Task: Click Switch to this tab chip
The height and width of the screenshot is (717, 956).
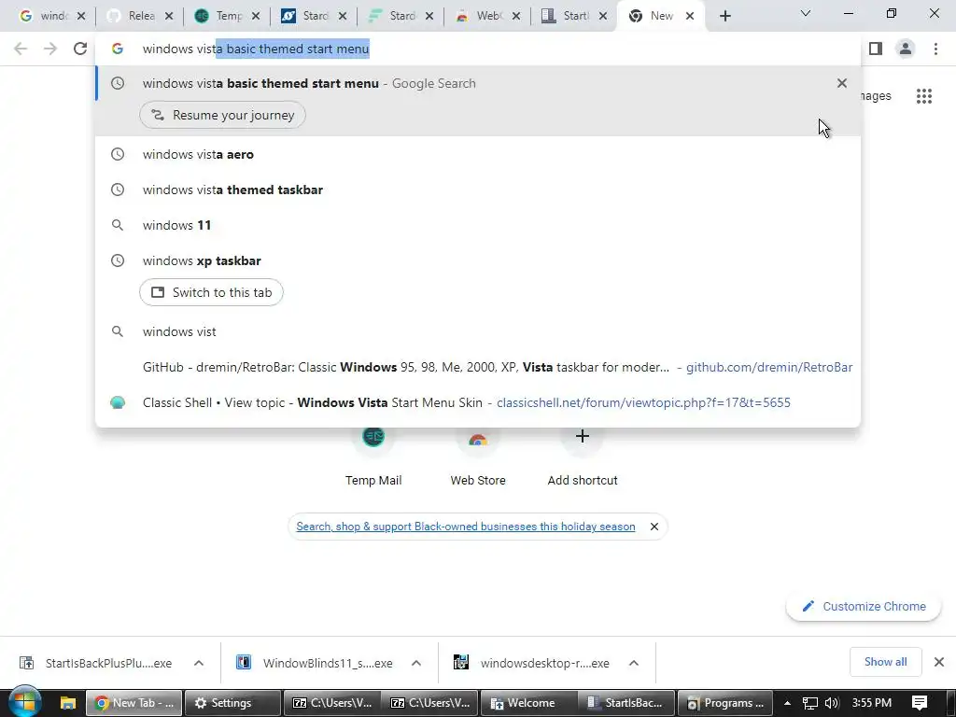Action: [211, 292]
